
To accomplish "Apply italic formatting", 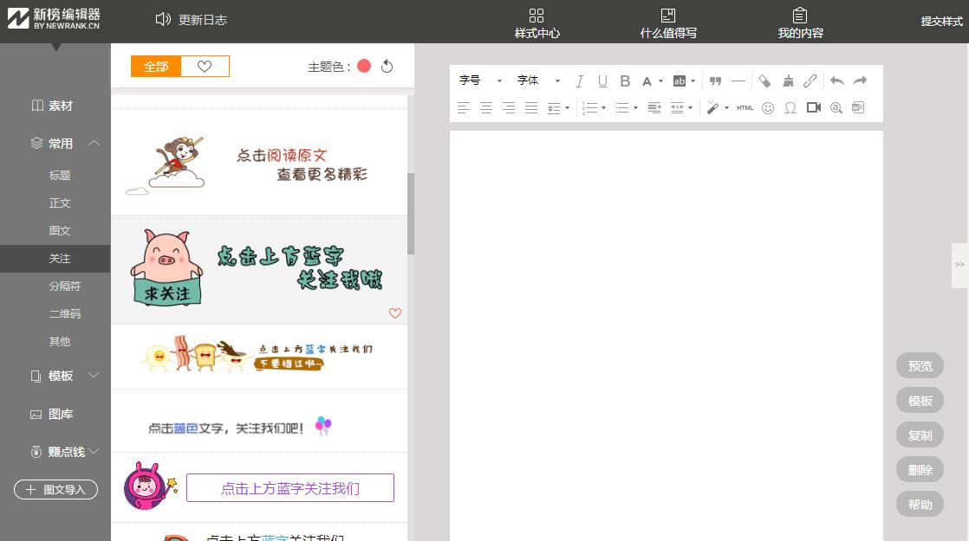I will coord(579,81).
